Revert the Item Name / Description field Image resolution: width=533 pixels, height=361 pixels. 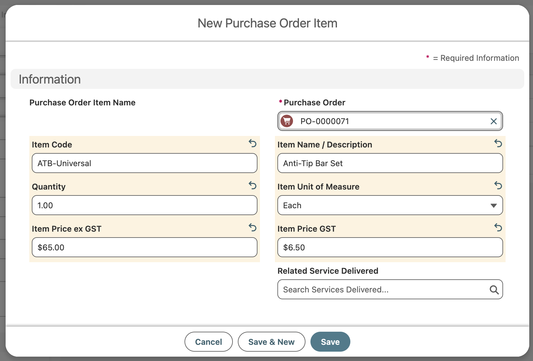[498, 143]
